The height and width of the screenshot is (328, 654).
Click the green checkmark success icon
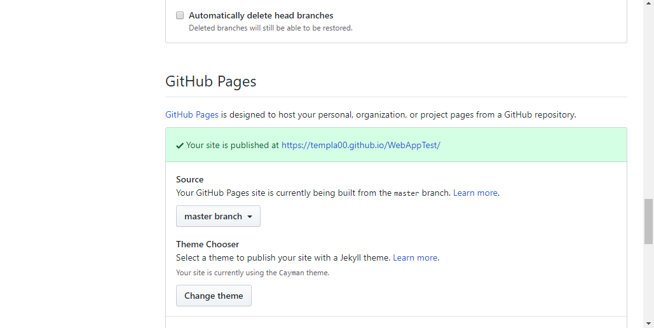pos(180,146)
